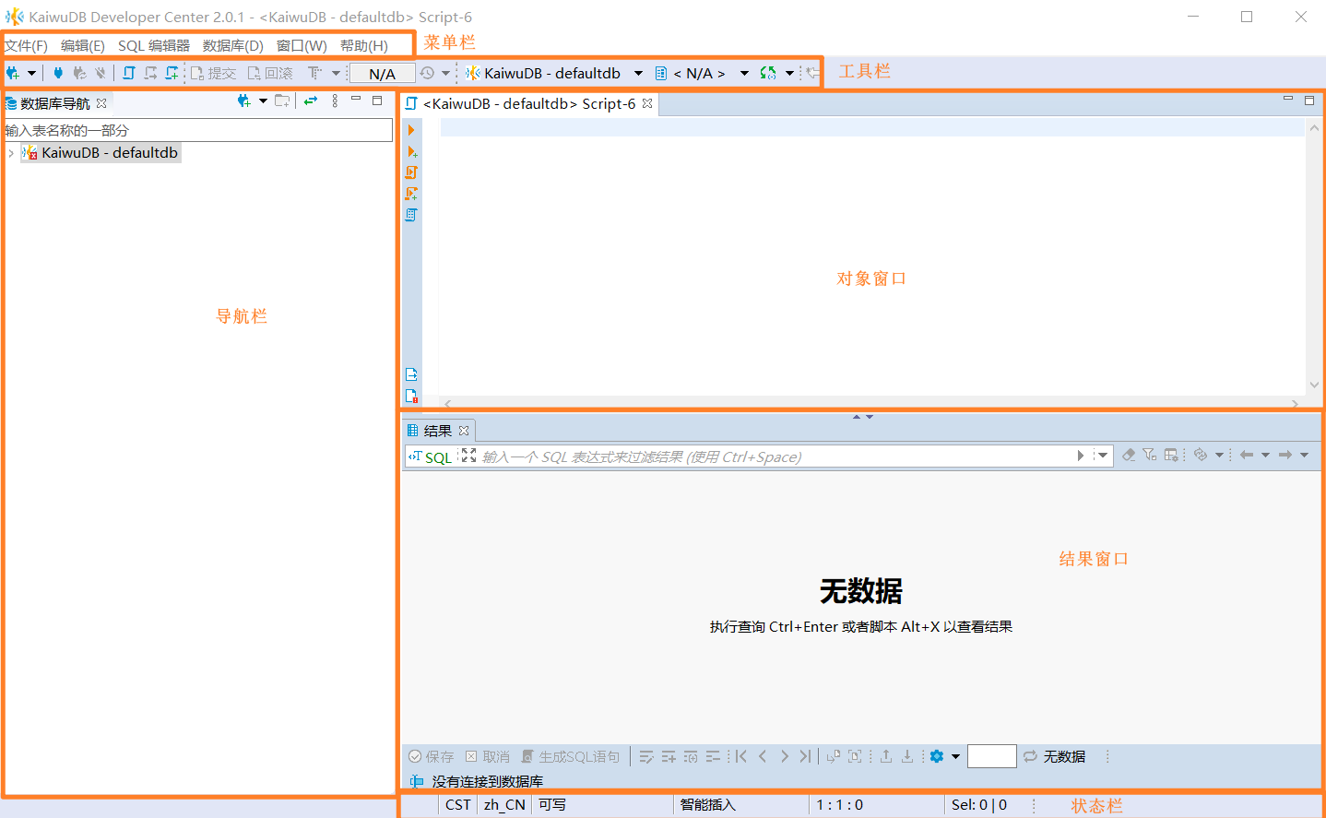Click the 保存 save button

coord(431,756)
